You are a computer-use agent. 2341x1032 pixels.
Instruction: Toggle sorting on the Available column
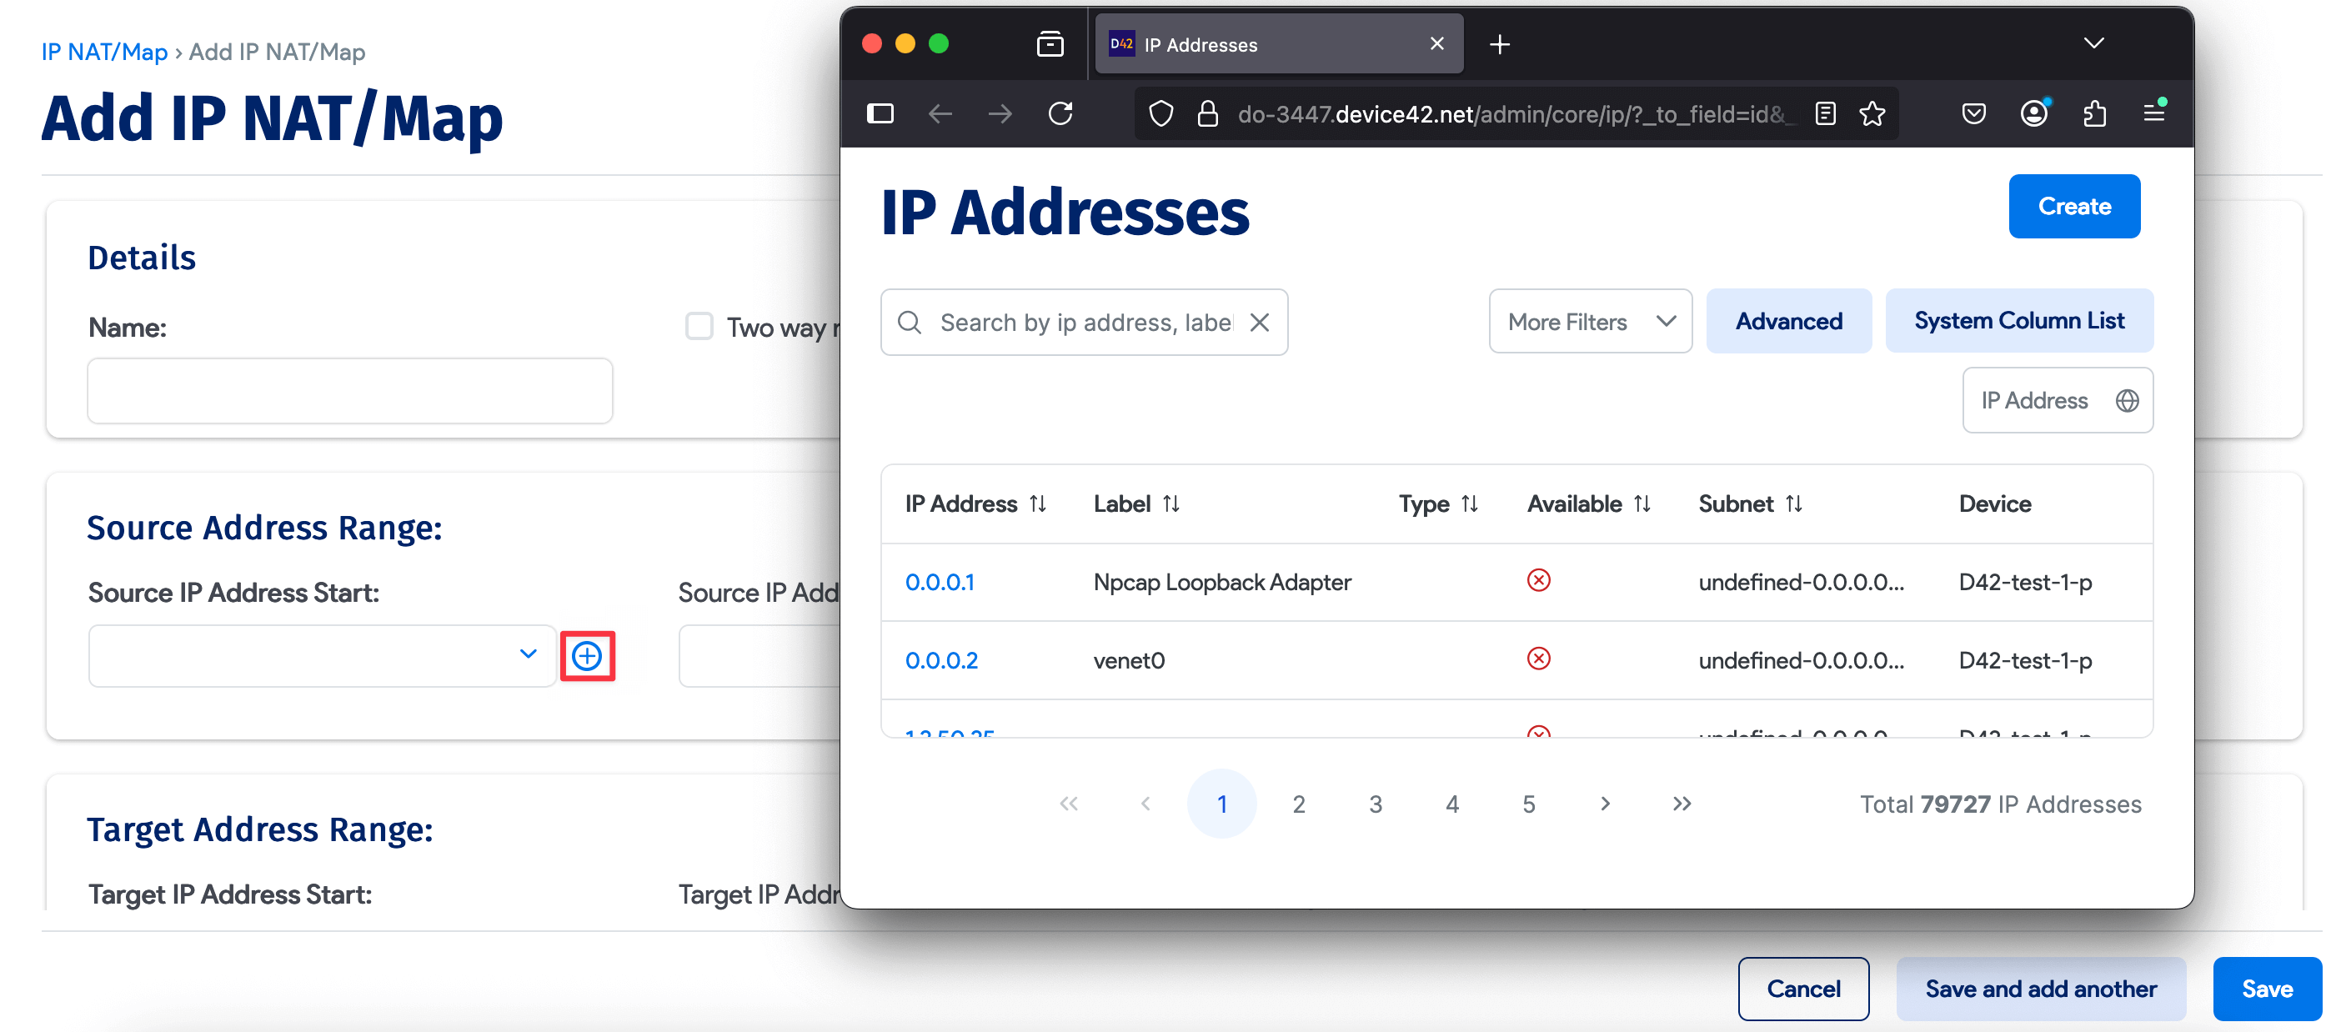tap(1642, 503)
